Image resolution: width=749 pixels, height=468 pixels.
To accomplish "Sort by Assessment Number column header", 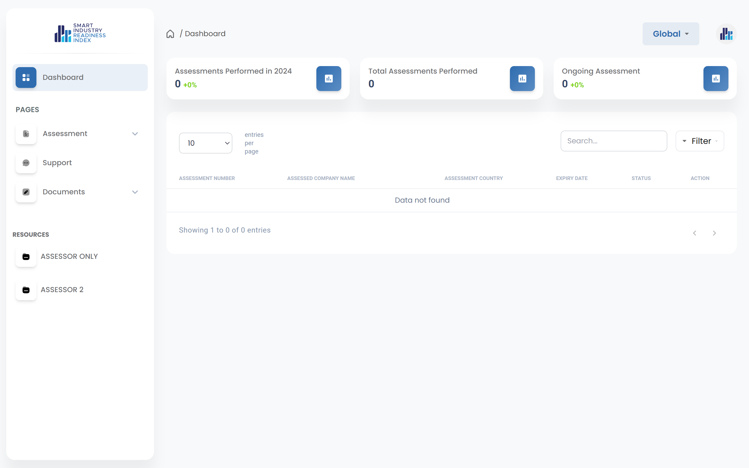I will 207,178.
